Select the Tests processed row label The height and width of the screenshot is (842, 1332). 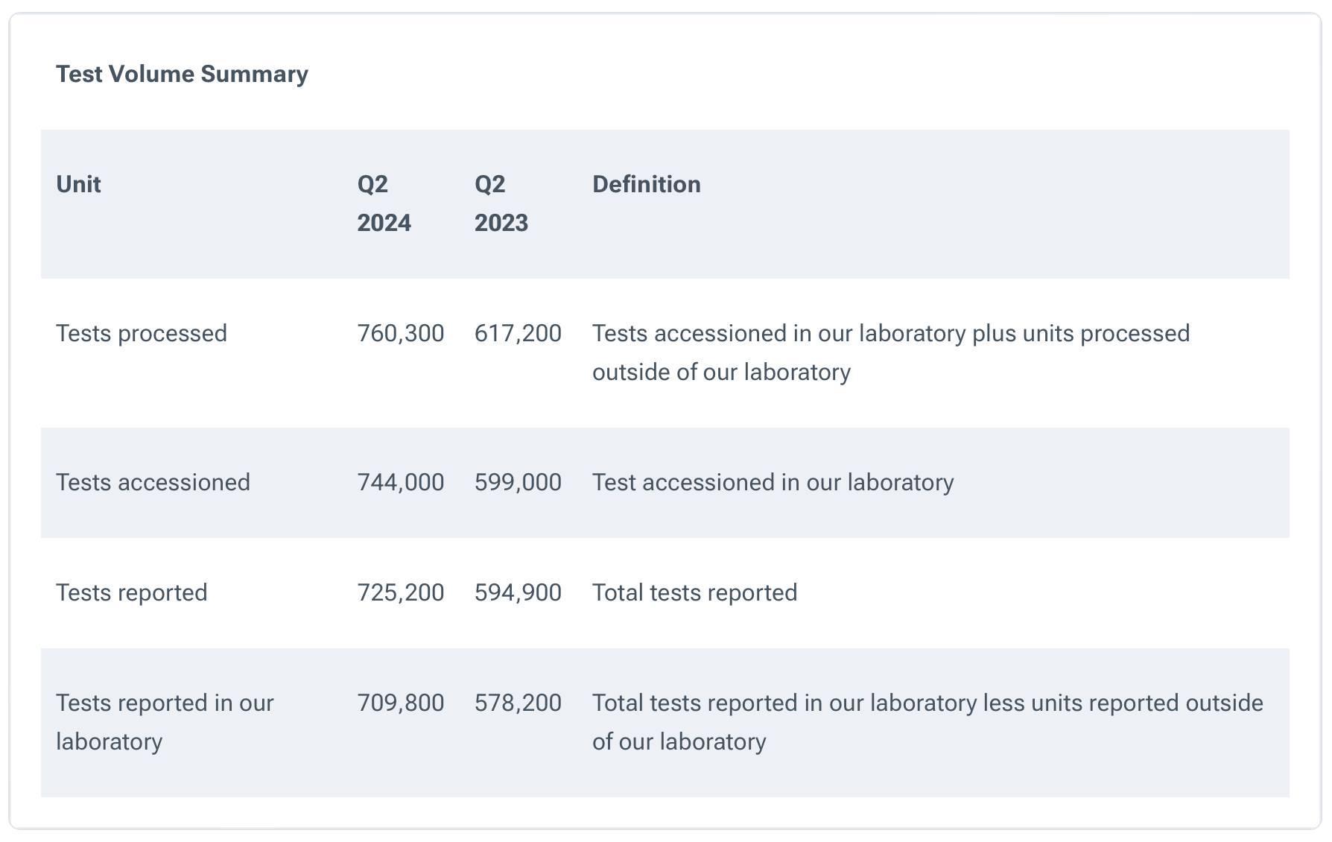point(142,333)
